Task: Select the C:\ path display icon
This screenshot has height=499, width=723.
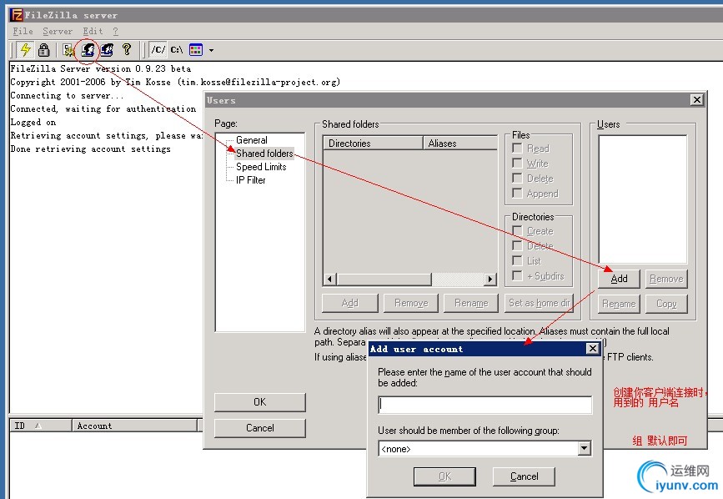Action: pos(177,49)
